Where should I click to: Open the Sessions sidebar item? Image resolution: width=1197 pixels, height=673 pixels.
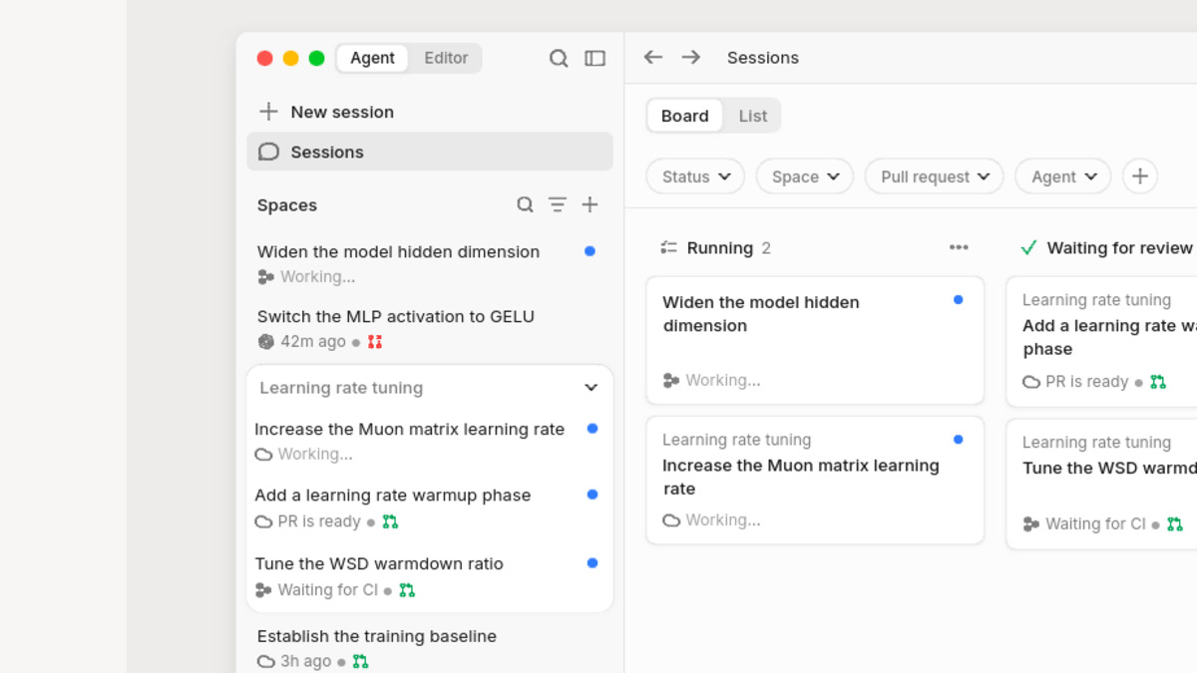430,152
